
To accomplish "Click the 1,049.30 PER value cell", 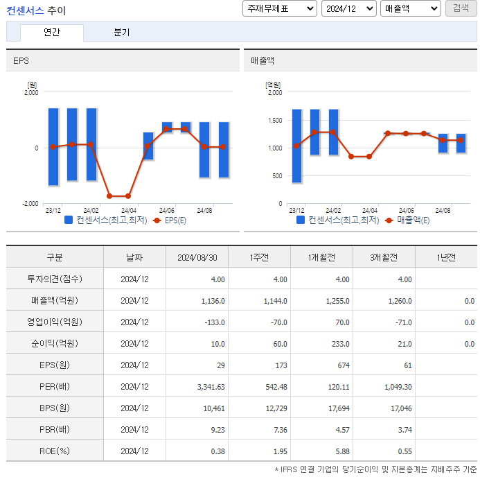I will pyautogui.click(x=384, y=387).
